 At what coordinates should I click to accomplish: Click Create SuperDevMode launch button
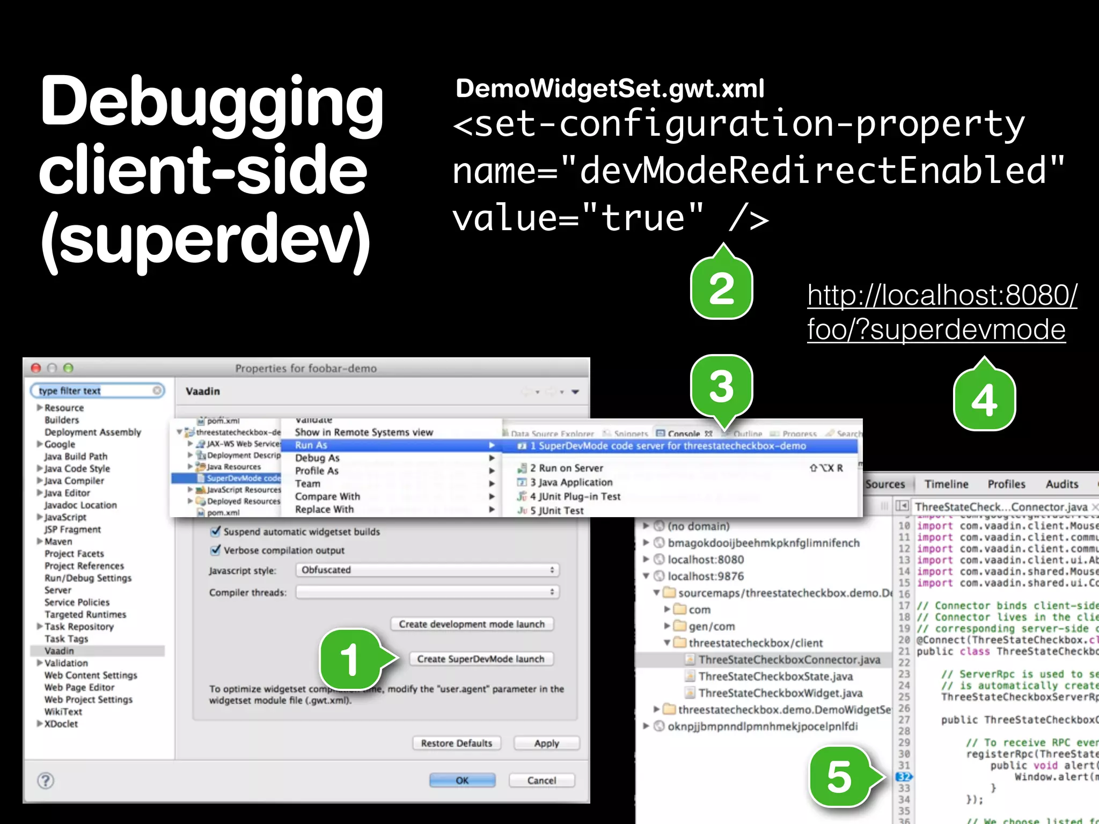(x=480, y=659)
